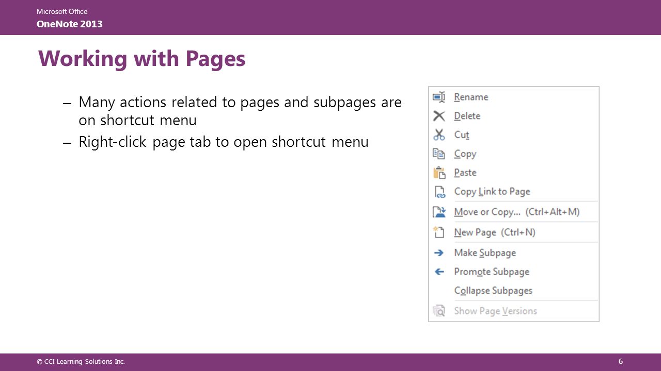The image size is (661, 371).
Task: Click the Delete X icon
Action: click(x=439, y=116)
